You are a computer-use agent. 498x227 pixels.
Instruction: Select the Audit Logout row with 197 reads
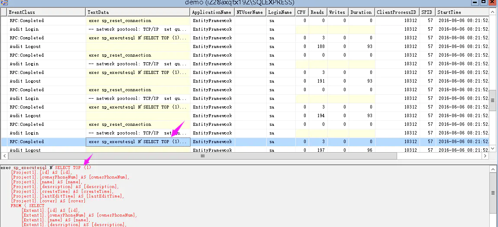(245, 149)
